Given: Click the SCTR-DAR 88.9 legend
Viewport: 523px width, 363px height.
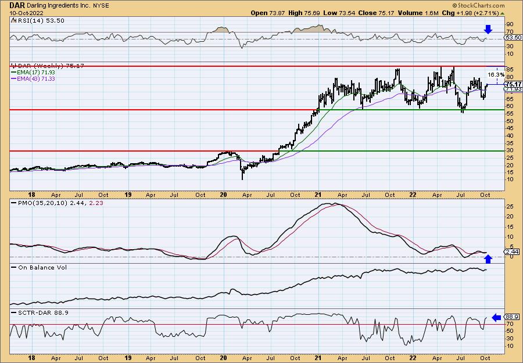Looking at the screenshot, I should tap(40, 312).
